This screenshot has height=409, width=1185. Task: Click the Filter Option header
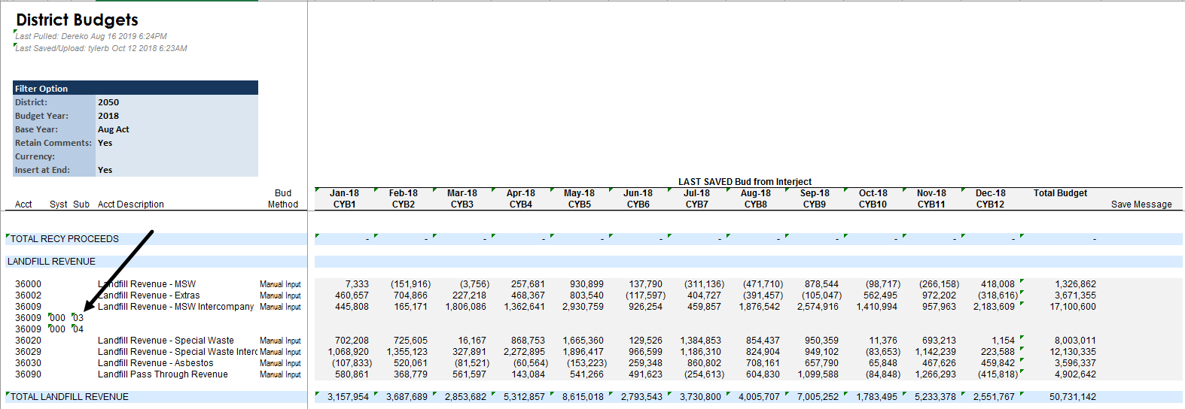point(136,88)
